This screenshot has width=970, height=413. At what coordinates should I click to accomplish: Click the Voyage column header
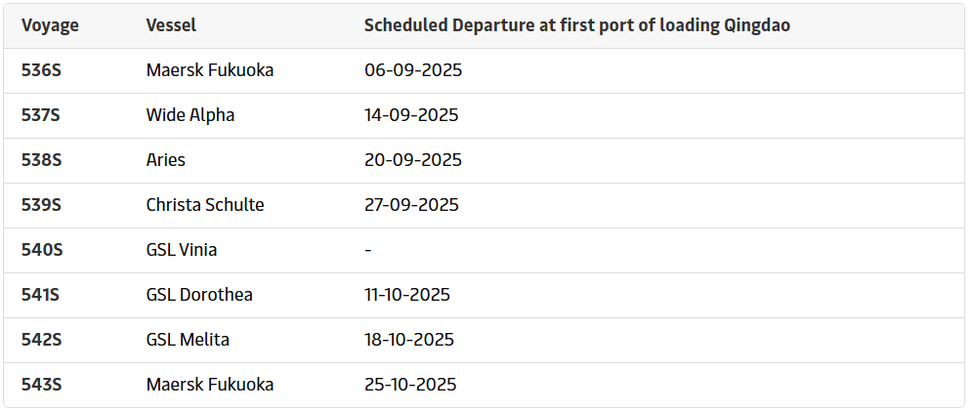tap(48, 25)
